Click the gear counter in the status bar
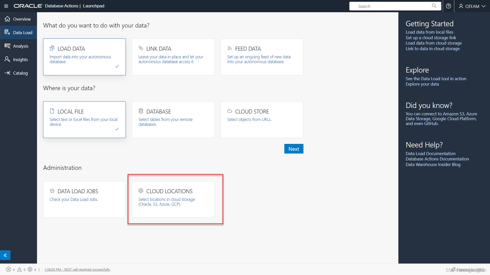The width and height of the screenshot is (490, 275). pos(31,269)
